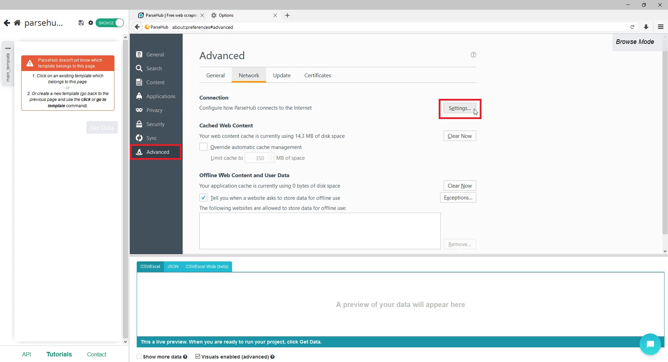Open the Sync preferences category
The width and height of the screenshot is (668, 362).
pos(156,138)
